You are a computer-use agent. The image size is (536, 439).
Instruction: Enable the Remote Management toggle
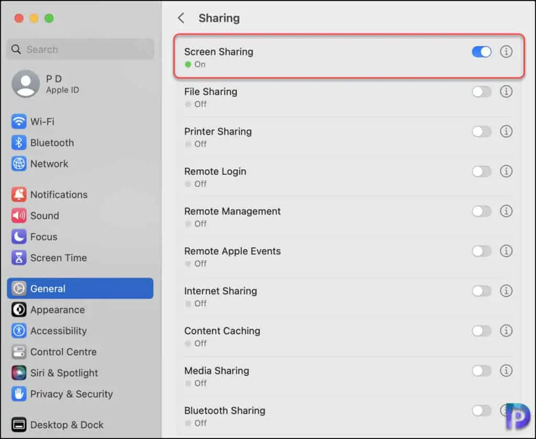[482, 211]
